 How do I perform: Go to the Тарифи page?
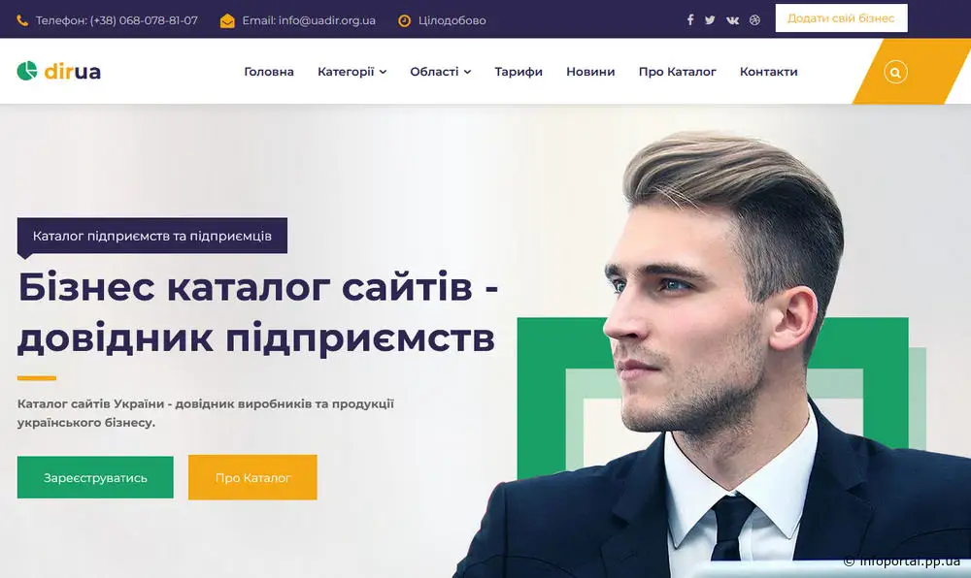tap(519, 72)
